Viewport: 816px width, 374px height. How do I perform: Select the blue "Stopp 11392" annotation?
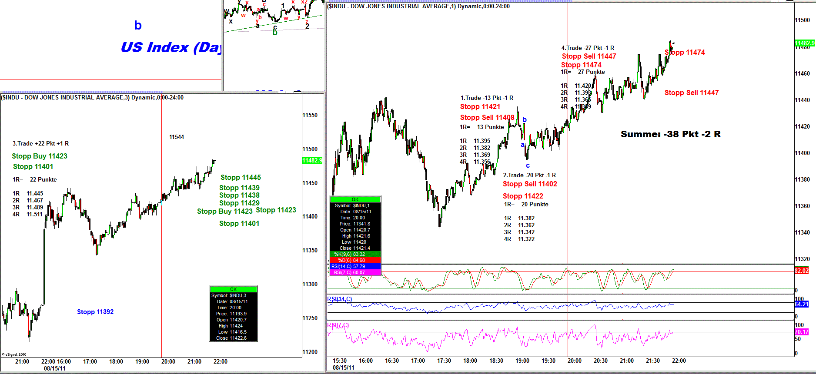(x=95, y=312)
